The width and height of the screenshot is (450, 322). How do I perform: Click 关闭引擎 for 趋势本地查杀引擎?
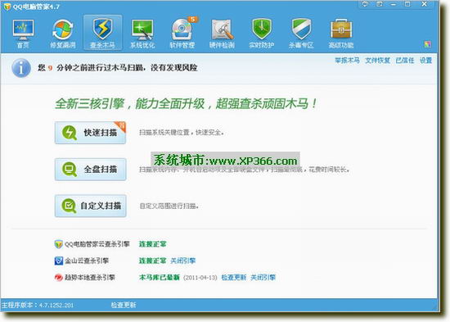(x=263, y=278)
